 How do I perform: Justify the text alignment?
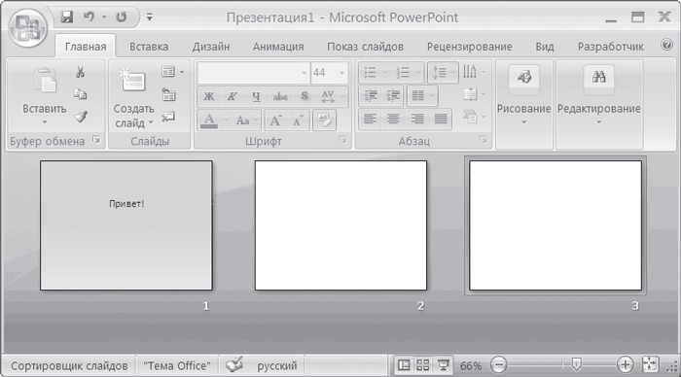441,119
